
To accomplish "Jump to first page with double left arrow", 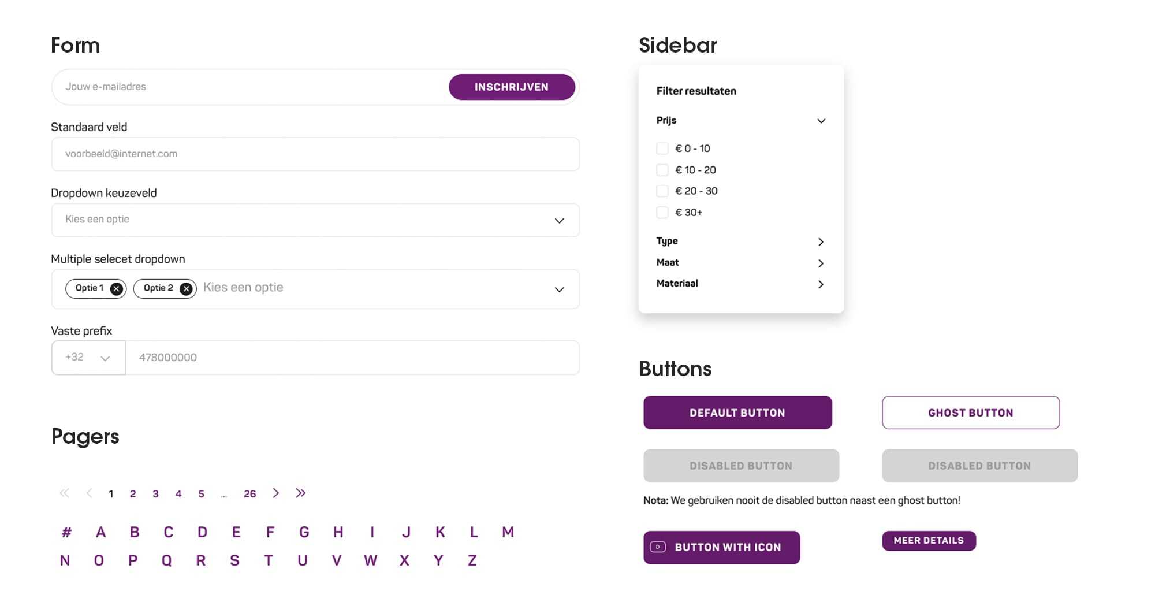I will 64,493.
